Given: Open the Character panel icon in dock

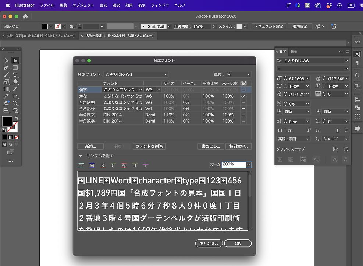Looking at the screenshot, I should (357, 54).
